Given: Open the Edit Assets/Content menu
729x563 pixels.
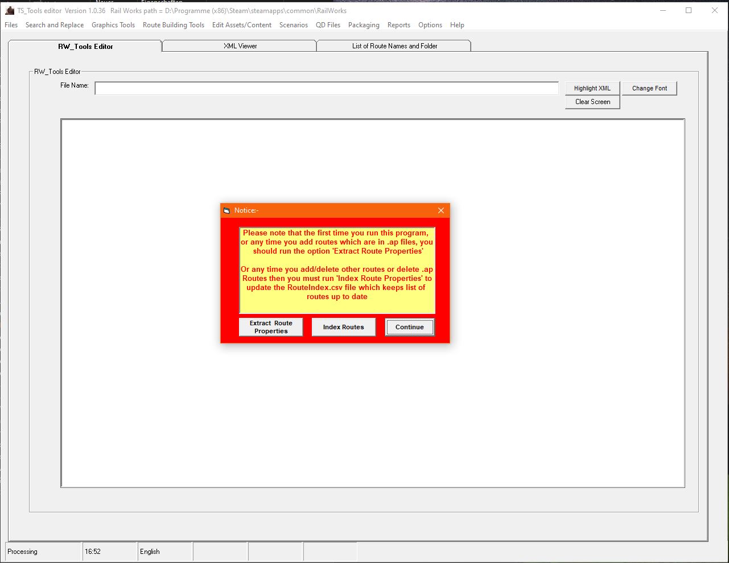Looking at the screenshot, I should [x=242, y=25].
